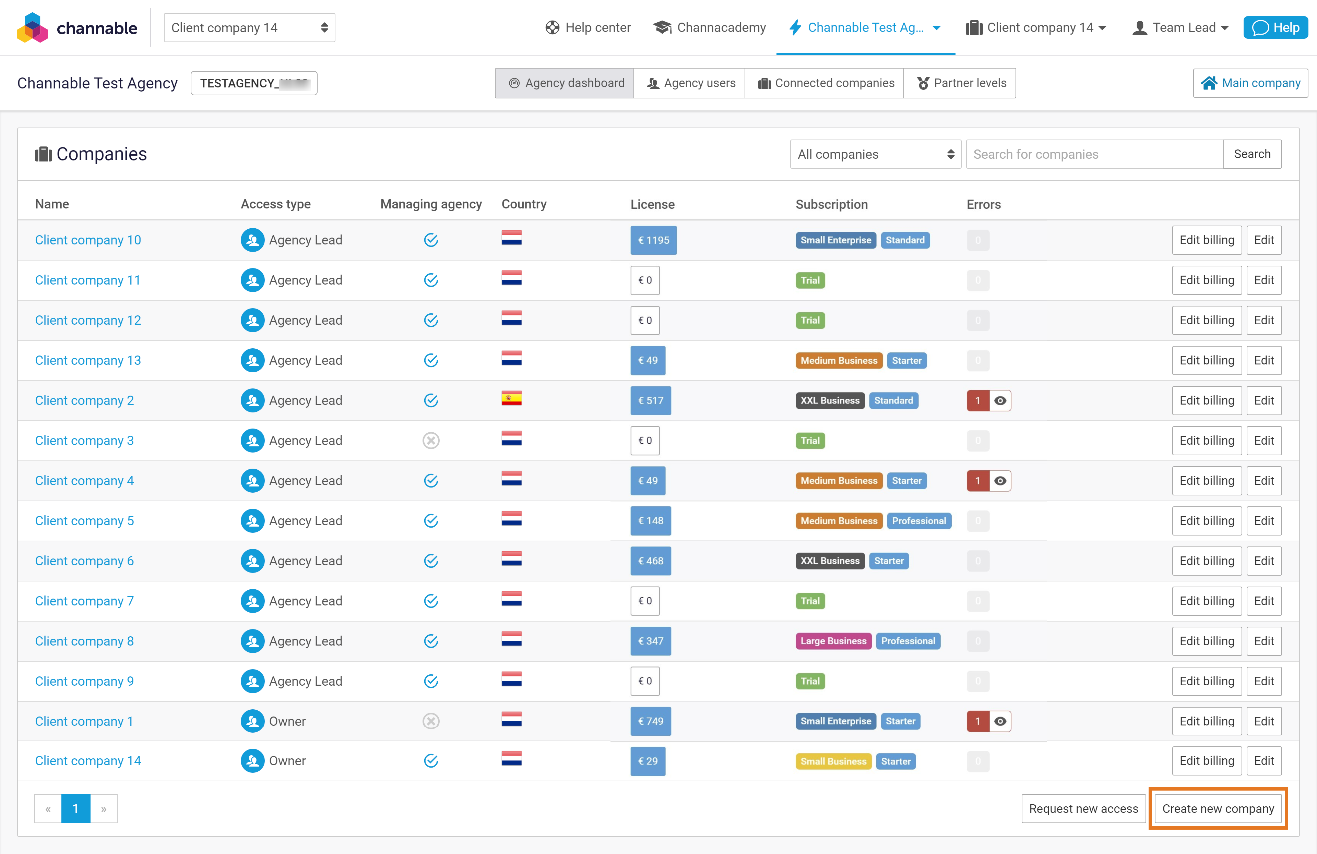Click the red error count for Client company 4
Image resolution: width=1317 pixels, height=854 pixels.
pos(978,481)
